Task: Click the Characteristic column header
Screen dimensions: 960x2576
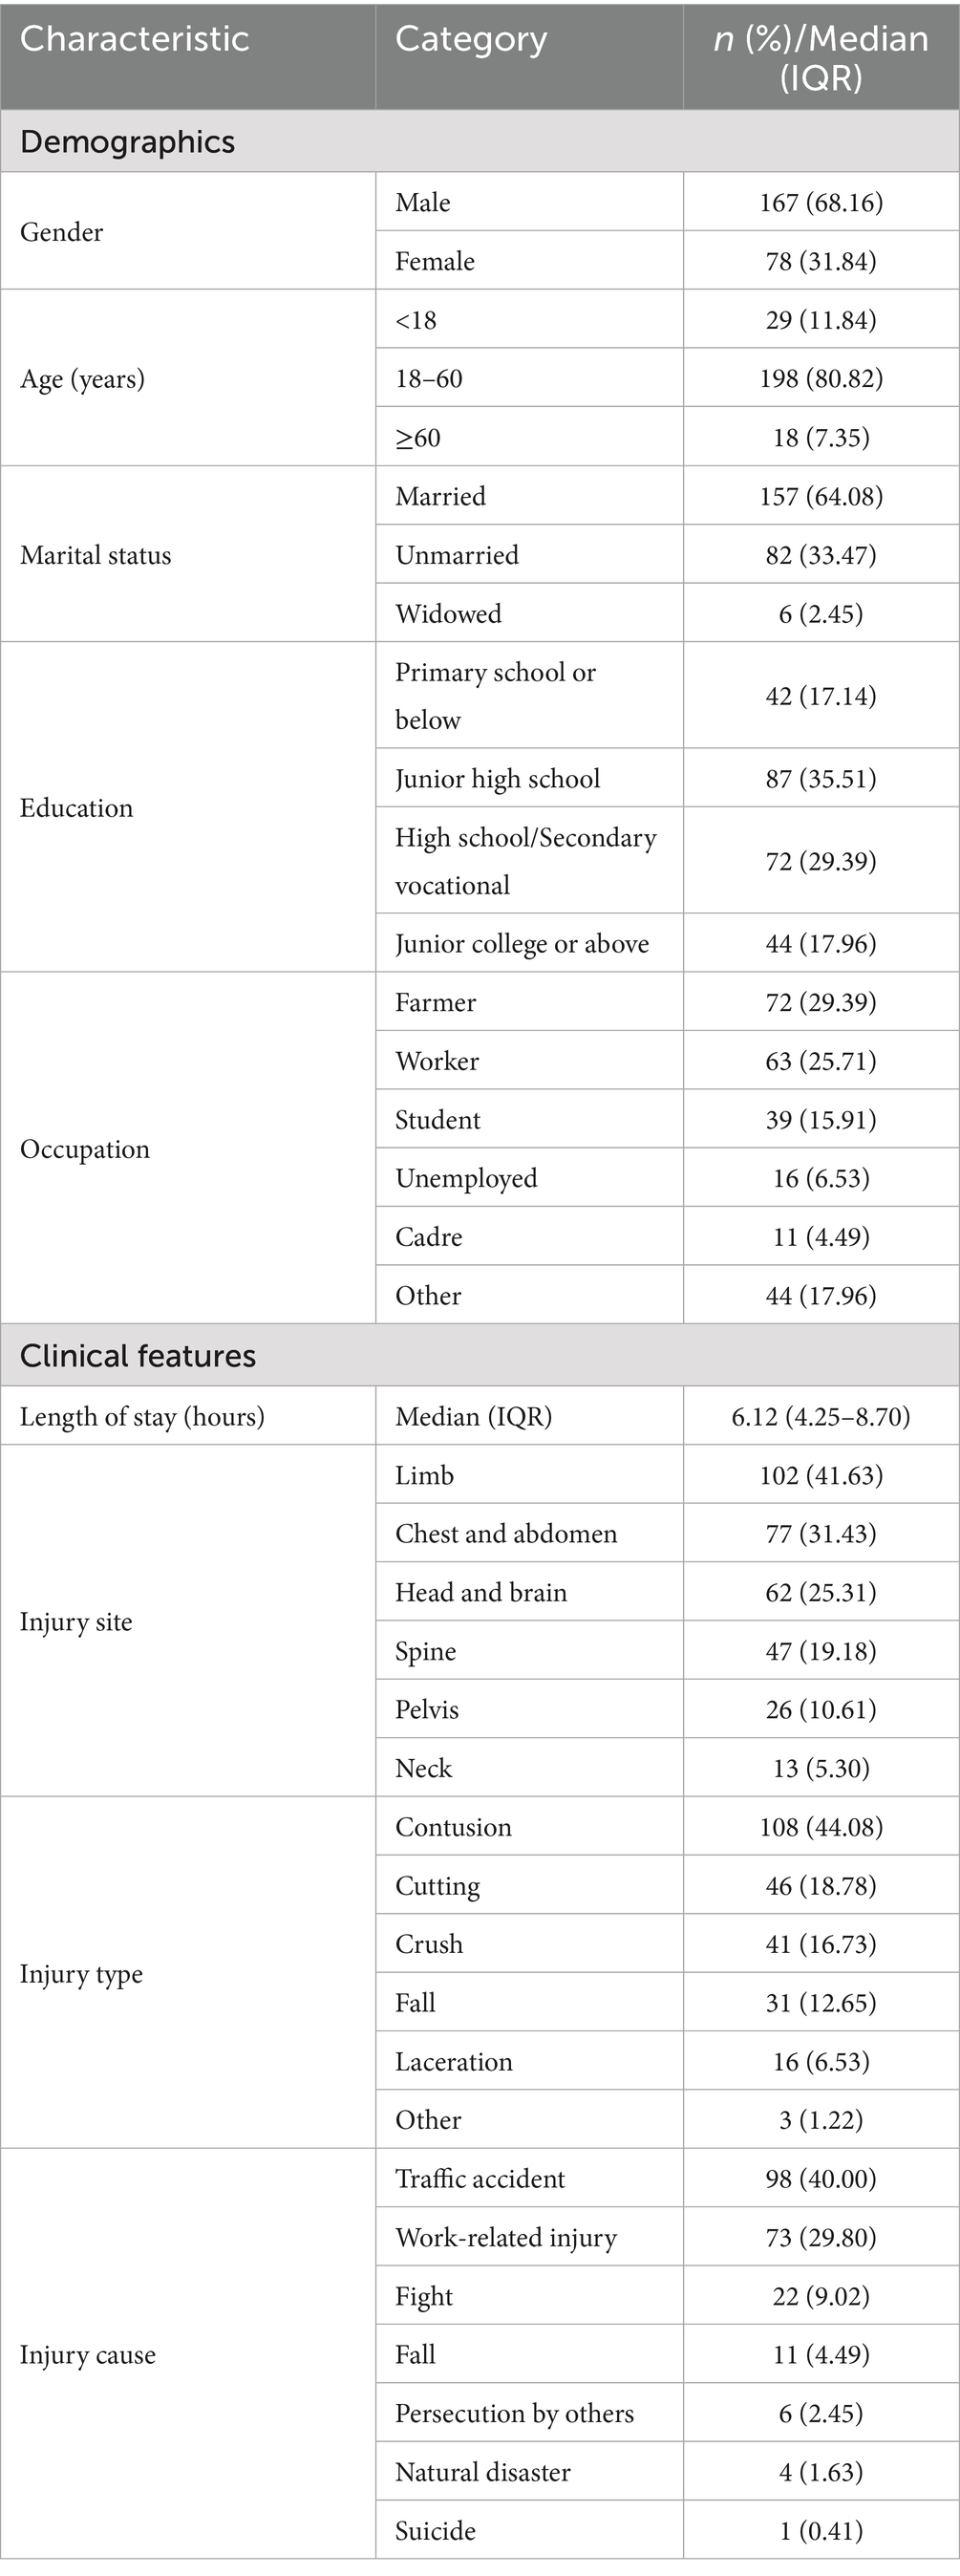Action: pyautogui.click(x=134, y=39)
